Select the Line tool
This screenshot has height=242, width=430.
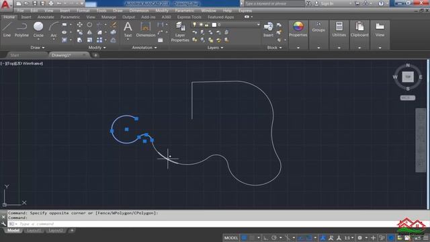[7, 30]
